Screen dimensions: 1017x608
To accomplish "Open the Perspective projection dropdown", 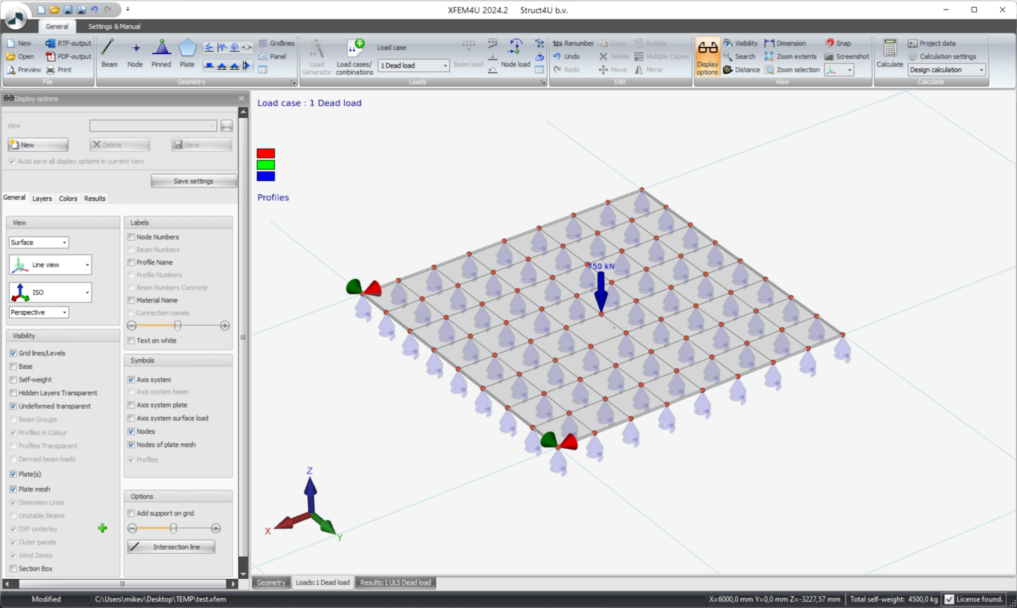I will point(39,312).
